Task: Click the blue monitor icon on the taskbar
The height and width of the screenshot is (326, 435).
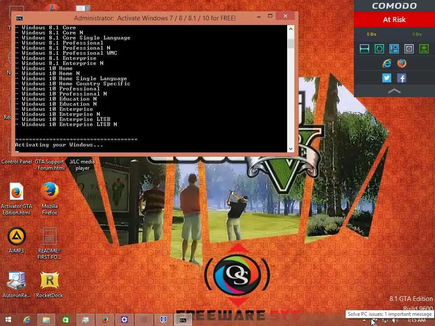Action: coord(164,320)
